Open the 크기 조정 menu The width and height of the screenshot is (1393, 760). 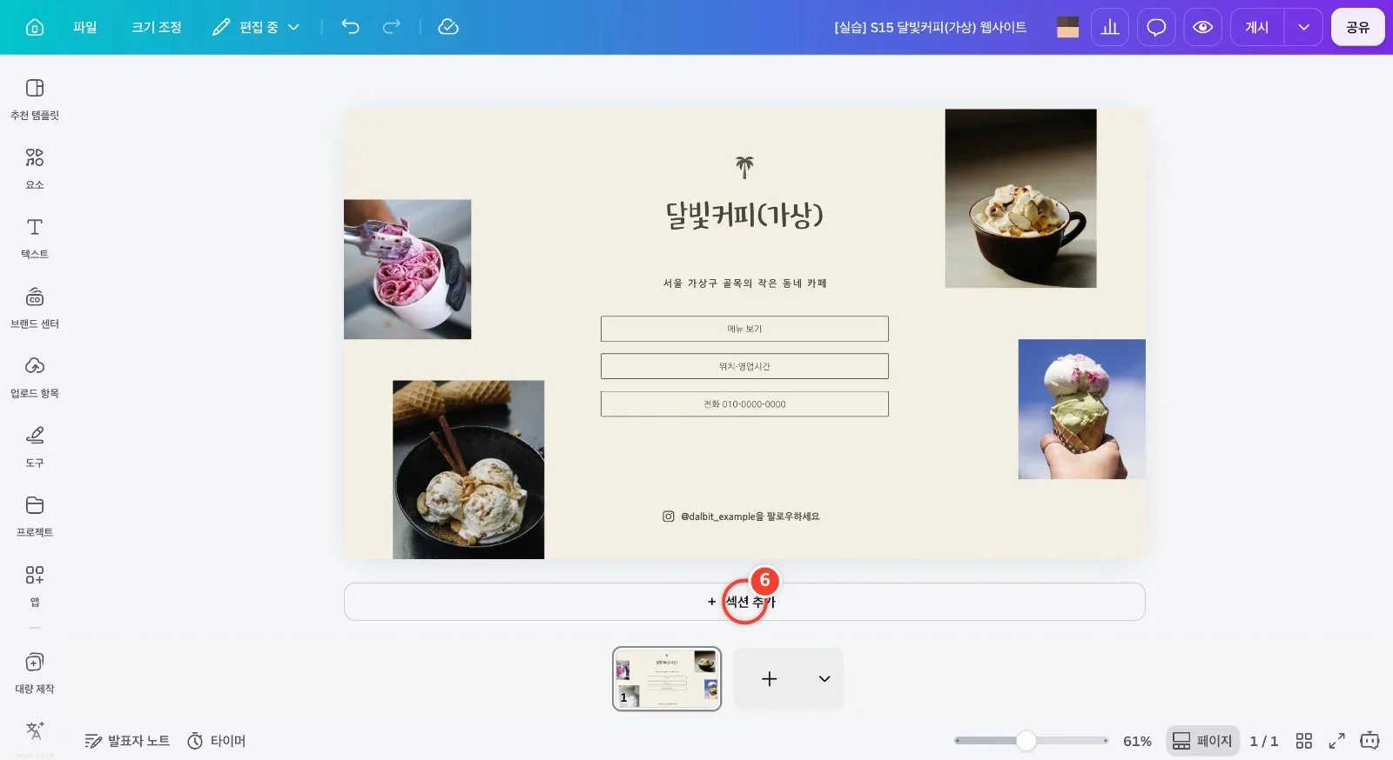click(157, 27)
